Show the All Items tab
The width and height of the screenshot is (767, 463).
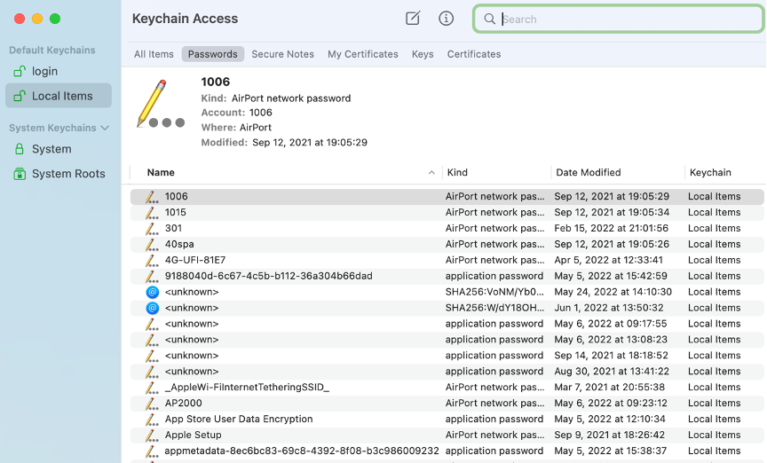coord(154,54)
